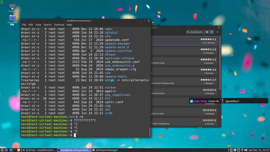Viewport: 270px width, 152px height.
Task: Open the Search menu in terminal
Action: 47,25
